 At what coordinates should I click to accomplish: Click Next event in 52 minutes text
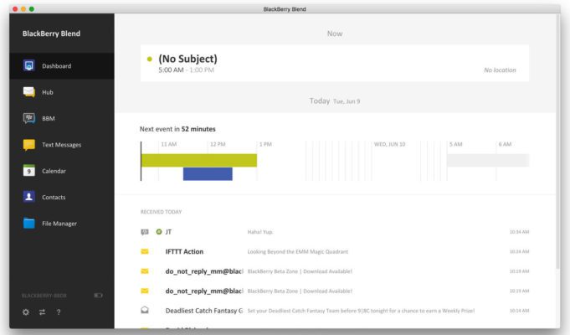click(177, 129)
